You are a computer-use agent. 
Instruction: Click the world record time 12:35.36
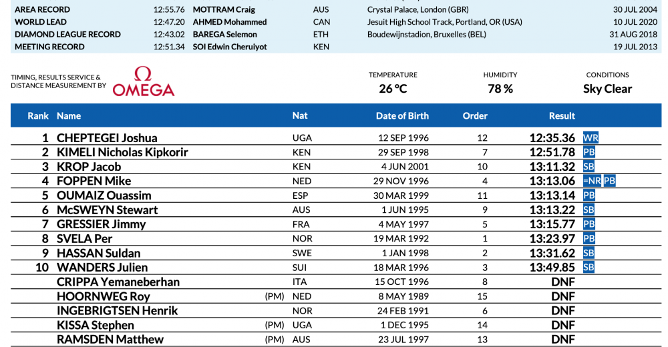tap(552, 138)
